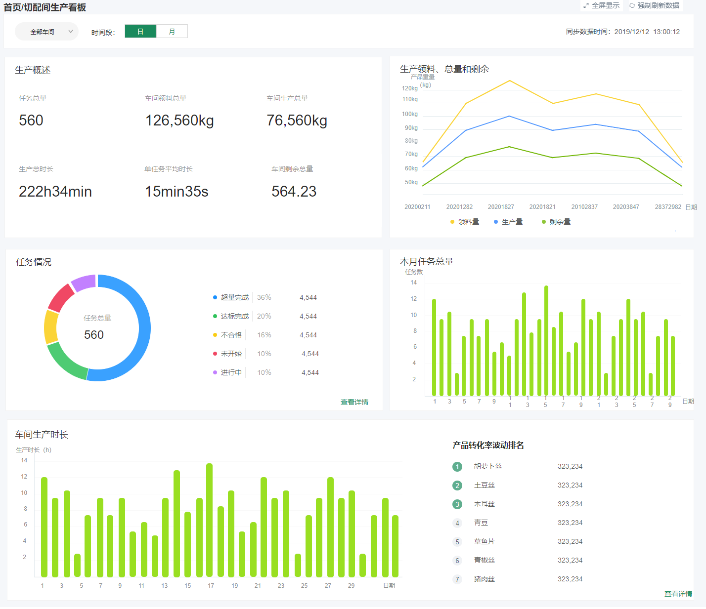The width and height of the screenshot is (706, 609).
Task: Select 青椒丝 in the ranking list
Action: (485, 560)
